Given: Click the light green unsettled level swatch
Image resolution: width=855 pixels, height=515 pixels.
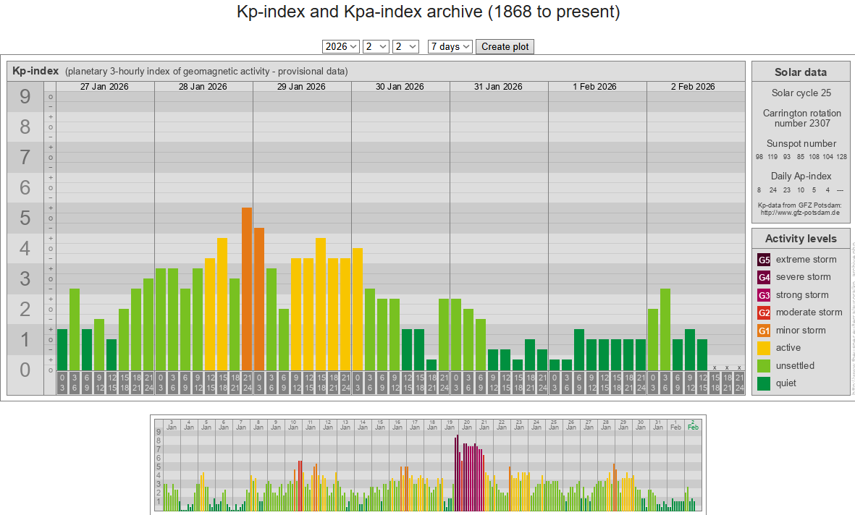Looking at the screenshot, I should (x=764, y=366).
